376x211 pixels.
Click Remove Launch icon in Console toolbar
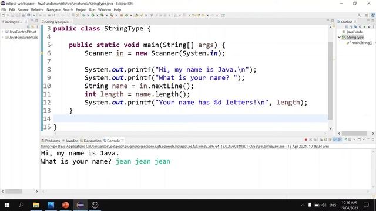pyautogui.click(x=311, y=139)
